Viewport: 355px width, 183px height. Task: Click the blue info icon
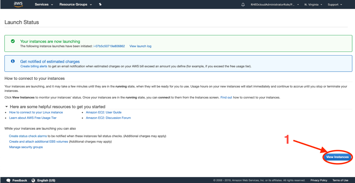pos(13,61)
